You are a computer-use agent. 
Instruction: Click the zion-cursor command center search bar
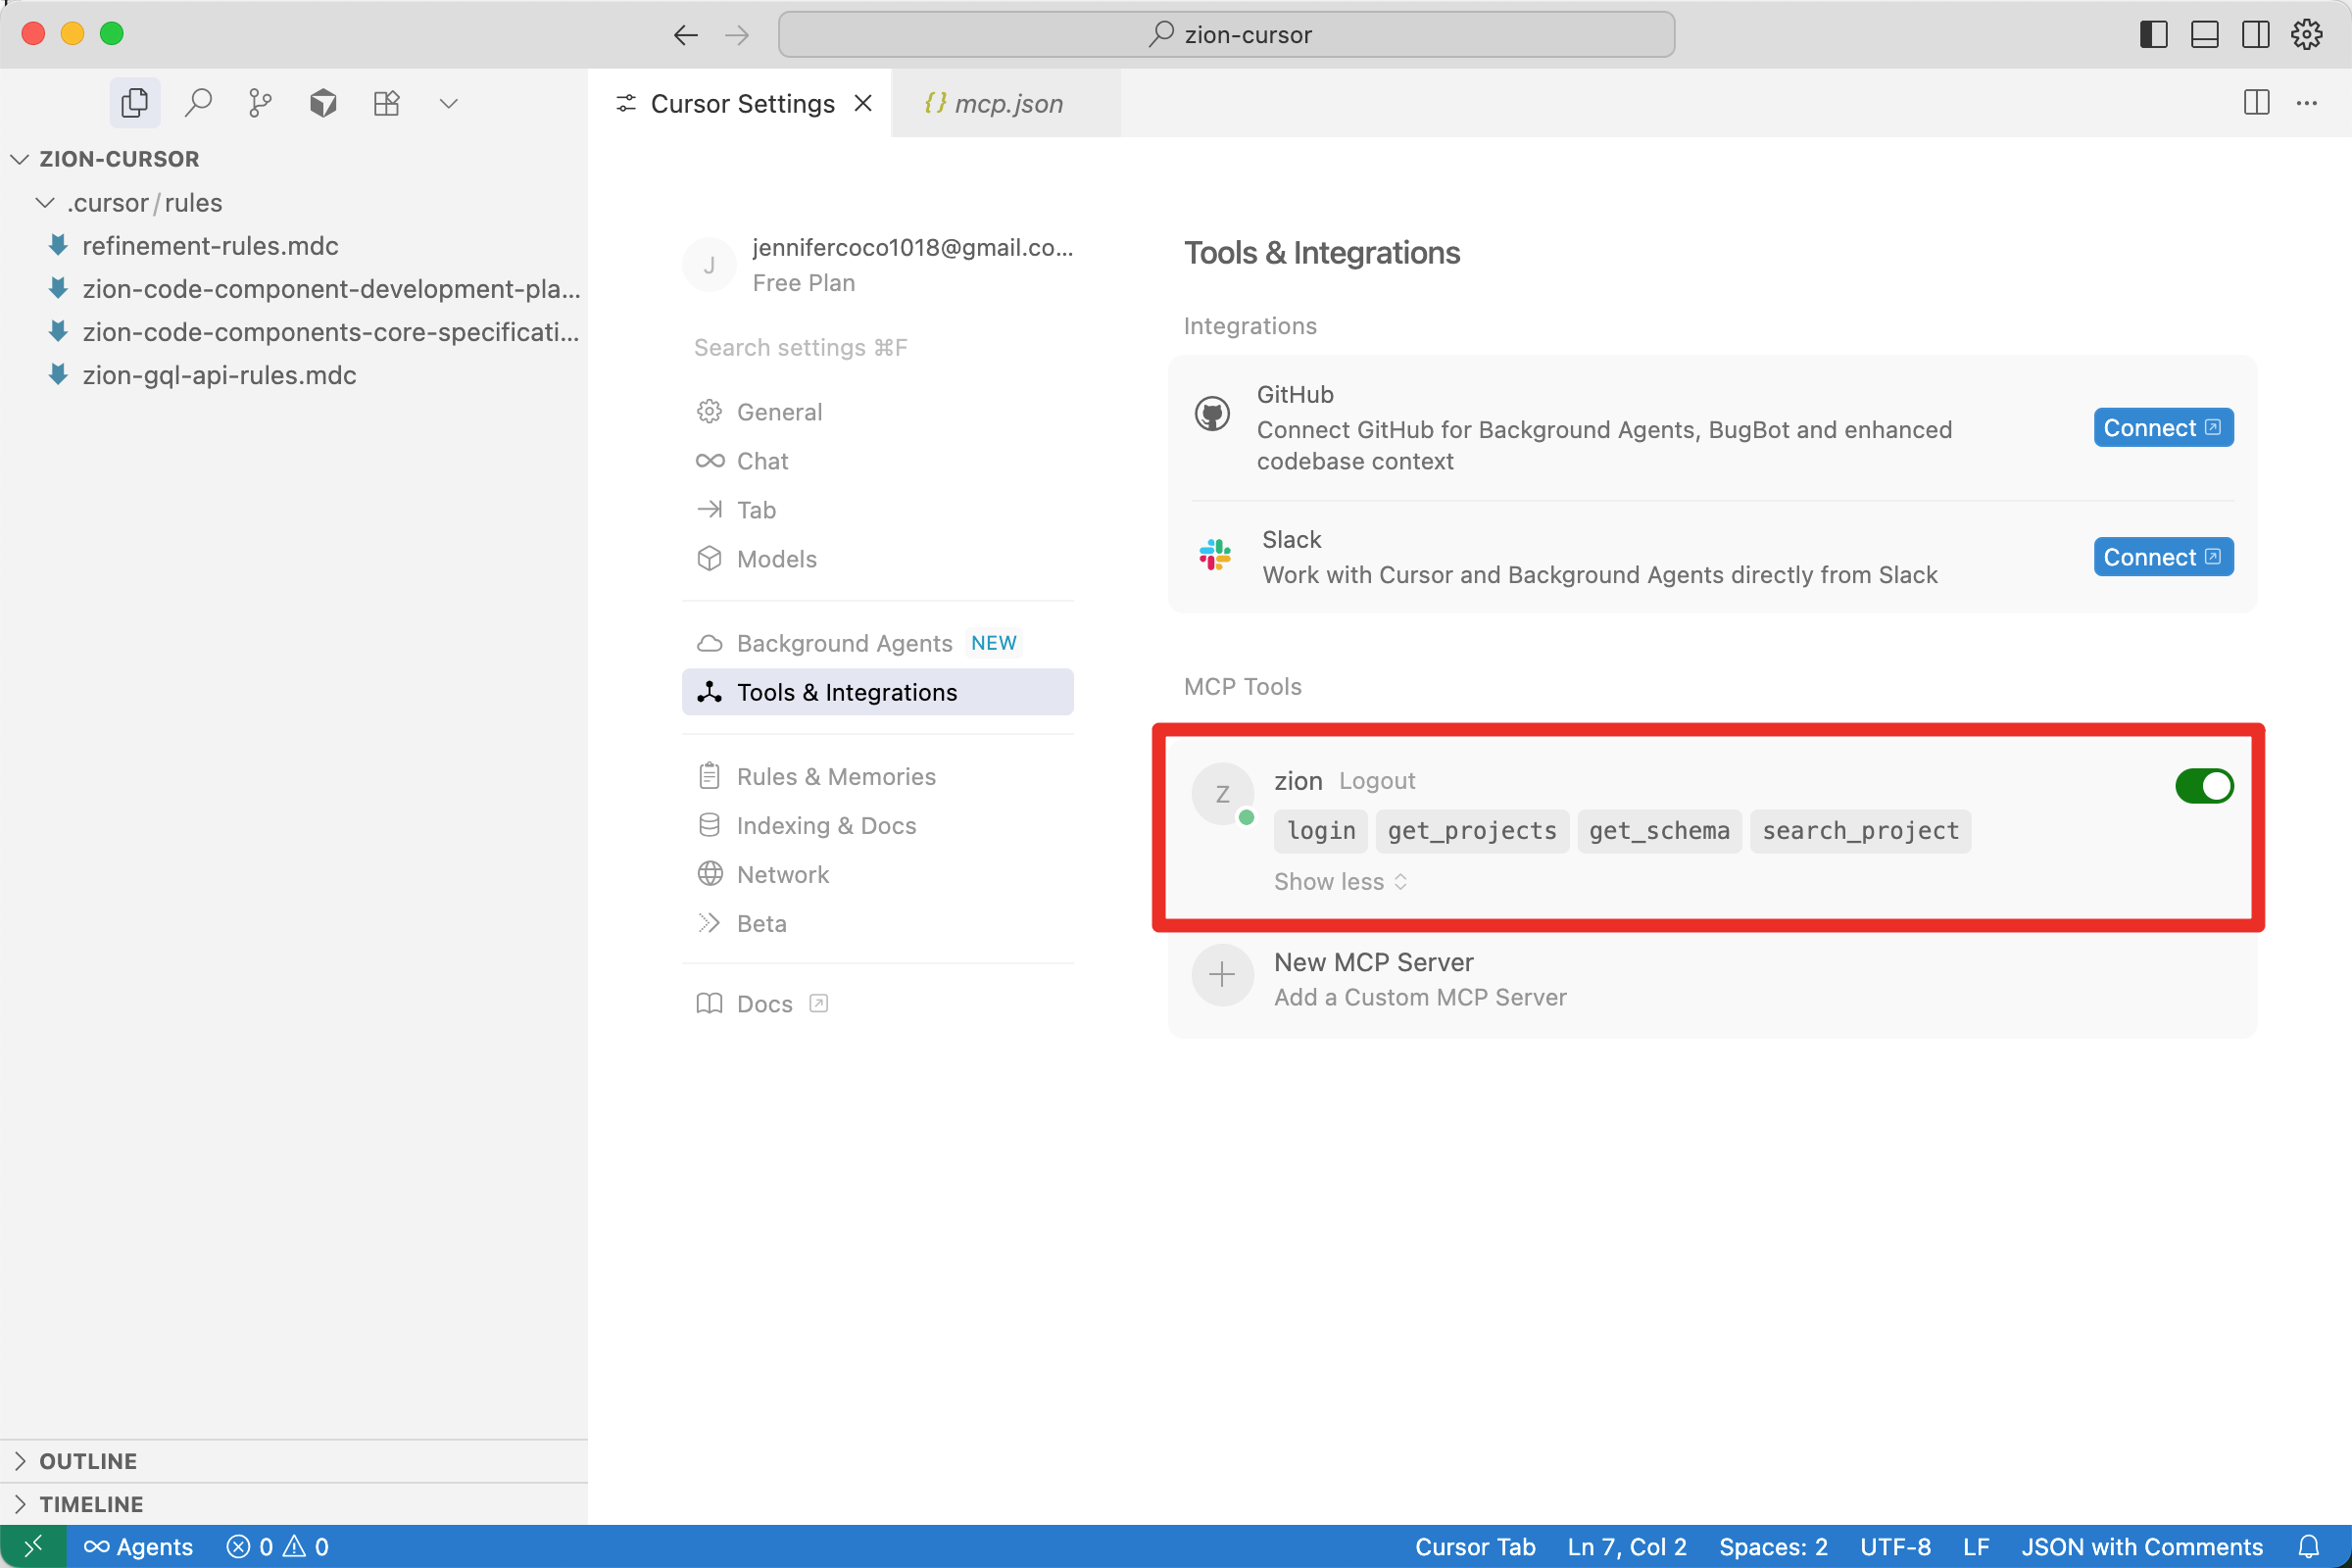[x=1226, y=35]
